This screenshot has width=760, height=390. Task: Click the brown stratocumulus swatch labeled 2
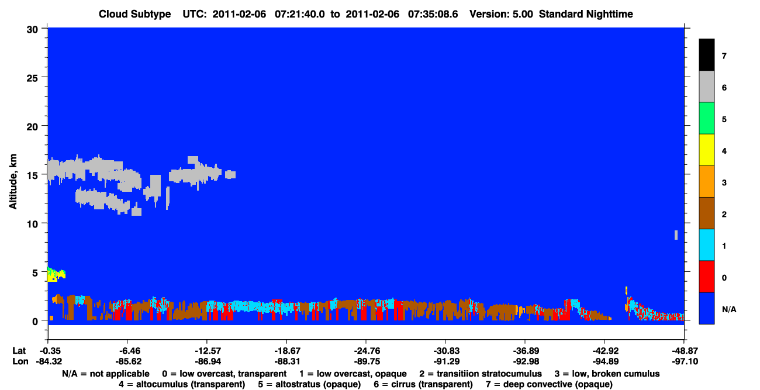706,213
